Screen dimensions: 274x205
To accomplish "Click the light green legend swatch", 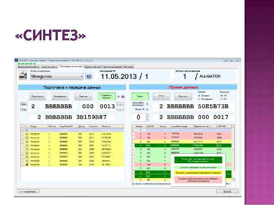I will coord(198,167).
